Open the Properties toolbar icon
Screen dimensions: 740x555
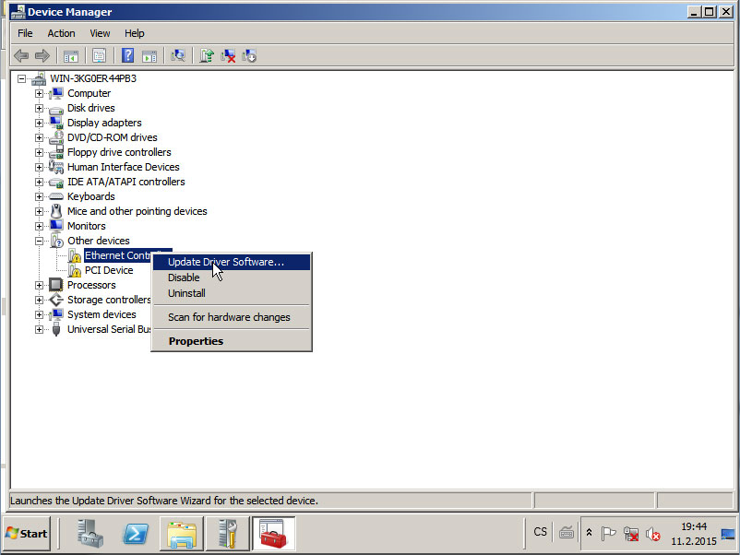pos(99,55)
